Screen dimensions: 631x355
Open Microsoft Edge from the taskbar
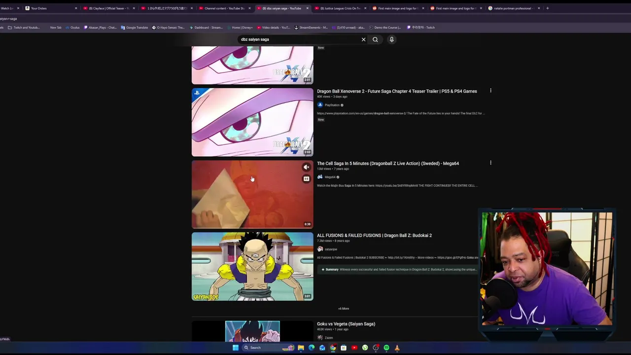point(312,348)
